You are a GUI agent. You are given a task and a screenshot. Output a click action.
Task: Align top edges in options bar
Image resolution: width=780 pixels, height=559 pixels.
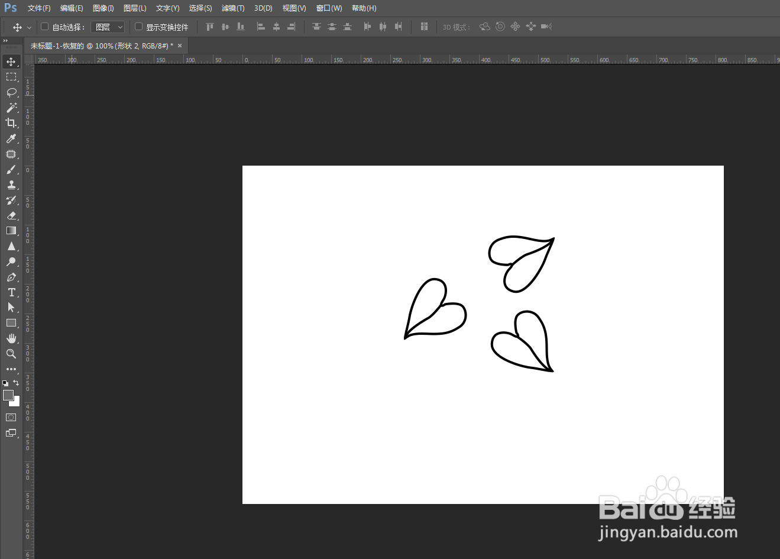click(209, 27)
